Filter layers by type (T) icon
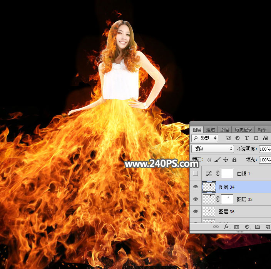The height and width of the screenshot is (269, 271). (x=247, y=138)
